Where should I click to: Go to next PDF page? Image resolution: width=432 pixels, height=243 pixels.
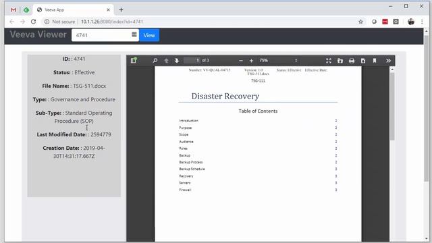pos(177,61)
